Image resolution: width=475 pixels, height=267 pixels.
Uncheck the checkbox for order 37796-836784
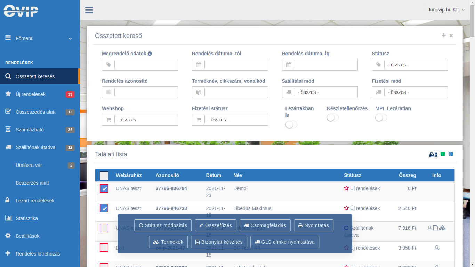[x=104, y=188]
